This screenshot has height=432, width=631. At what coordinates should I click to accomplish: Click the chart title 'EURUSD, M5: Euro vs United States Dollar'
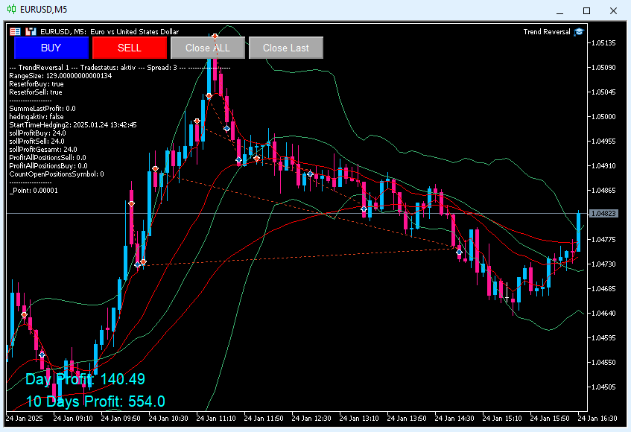(x=110, y=31)
